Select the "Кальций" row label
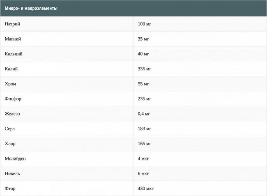 click(14, 54)
